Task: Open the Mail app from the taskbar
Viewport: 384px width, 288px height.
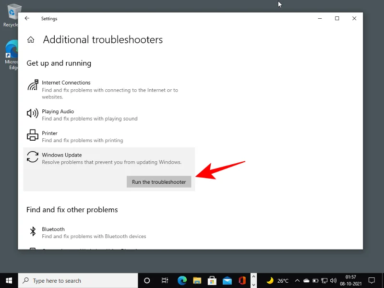Action: pos(227,280)
